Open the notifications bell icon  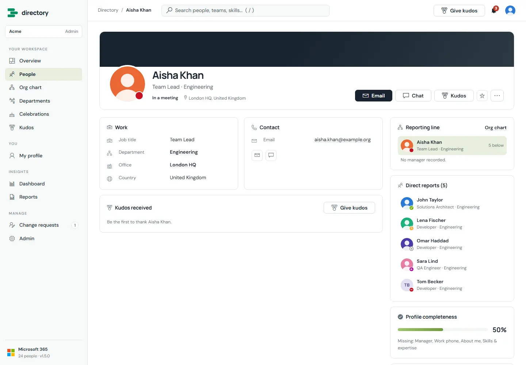[x=494, y=10]
